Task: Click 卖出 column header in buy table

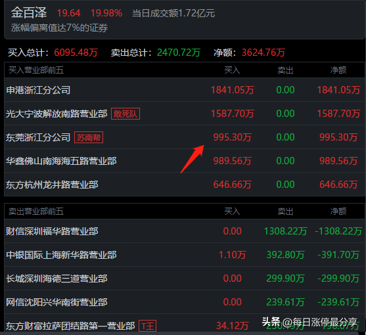Action: [285, 70]
